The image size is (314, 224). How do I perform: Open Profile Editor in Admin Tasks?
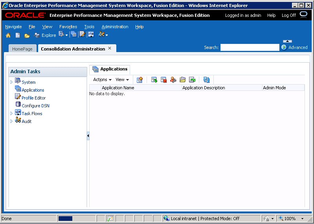pyautogui.click(x=34, y=98)
